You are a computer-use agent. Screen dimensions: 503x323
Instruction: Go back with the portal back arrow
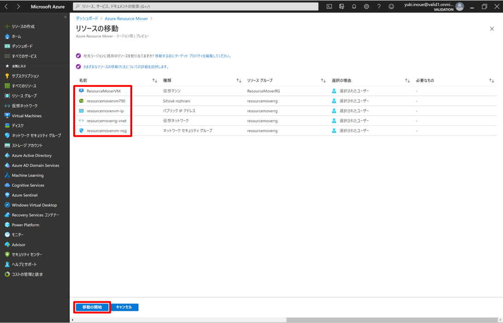coord(6,6)
